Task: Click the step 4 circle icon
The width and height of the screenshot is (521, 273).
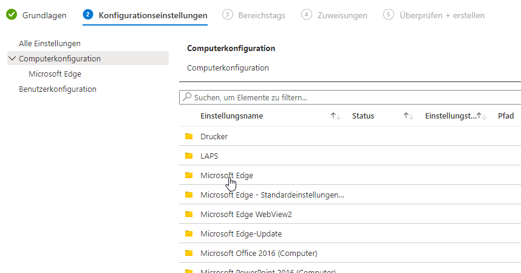Action: coord(307,15)
